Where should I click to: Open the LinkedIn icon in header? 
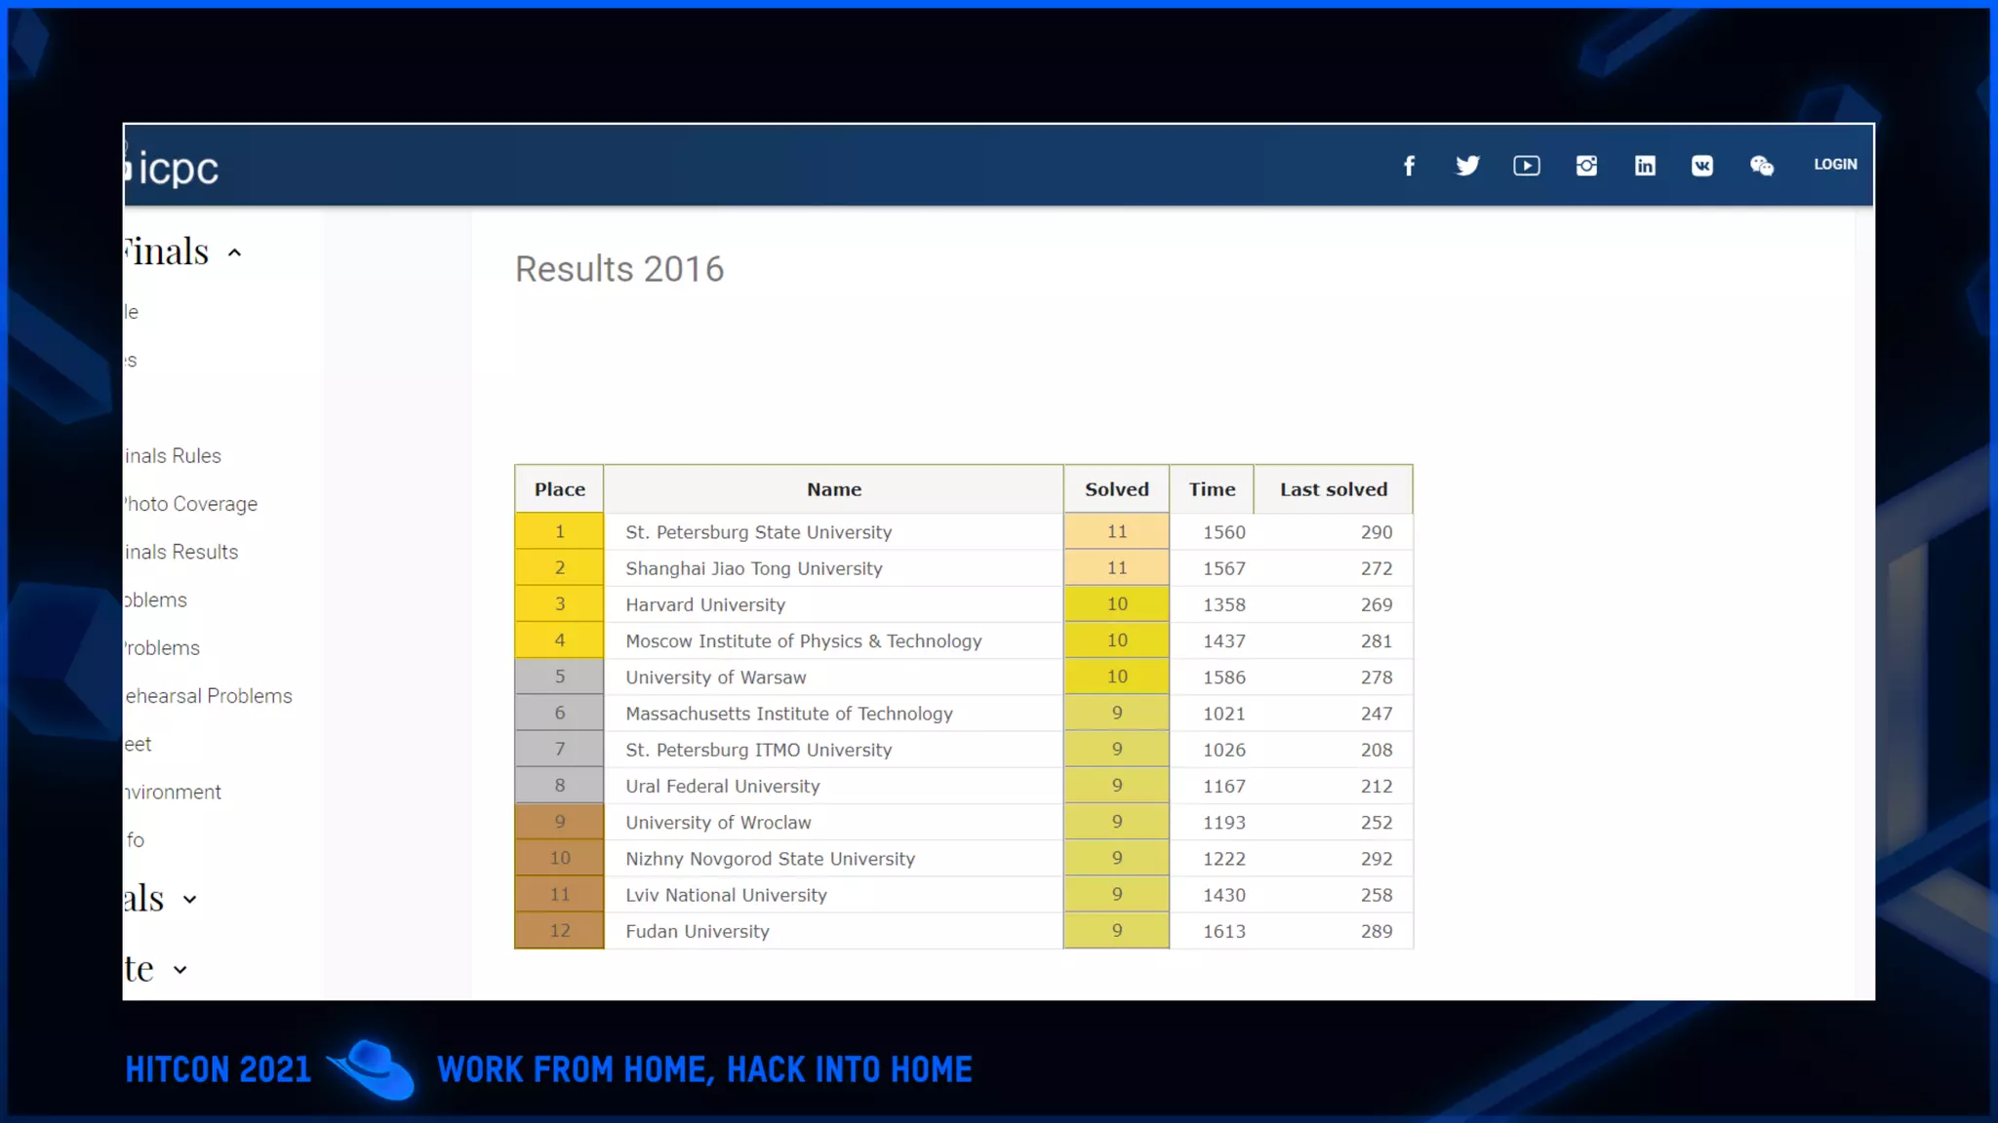[x=1645, y=166]
